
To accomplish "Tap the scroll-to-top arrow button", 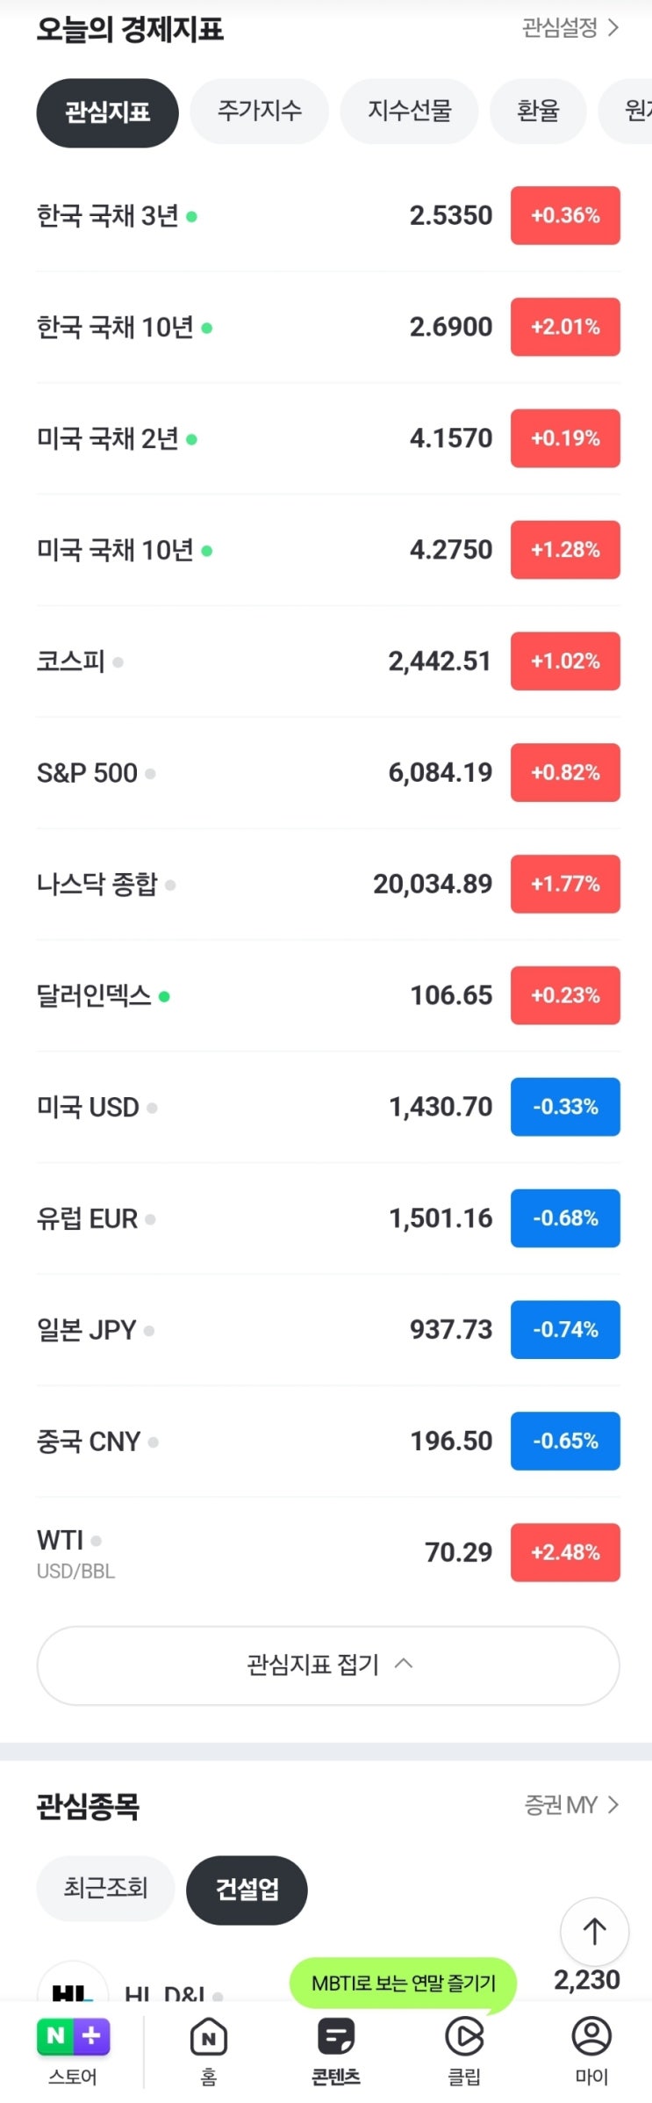I will tap(594, 1931).
